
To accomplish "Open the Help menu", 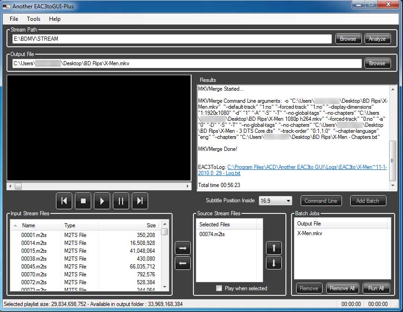I will (x=55, y=19).
